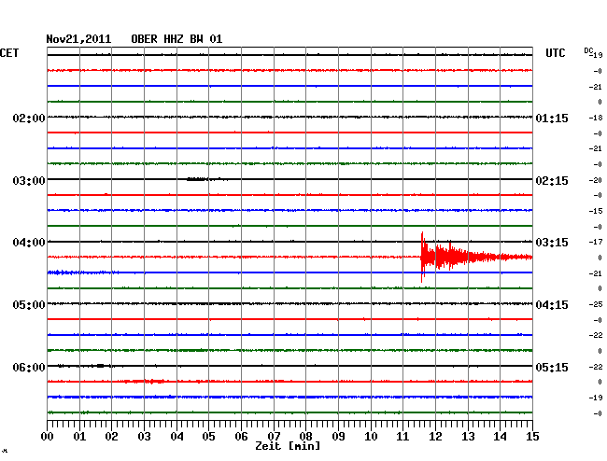Screen dimensions: 607x461
Task: Click the DC offset value -15
Action: pos(596,211)
